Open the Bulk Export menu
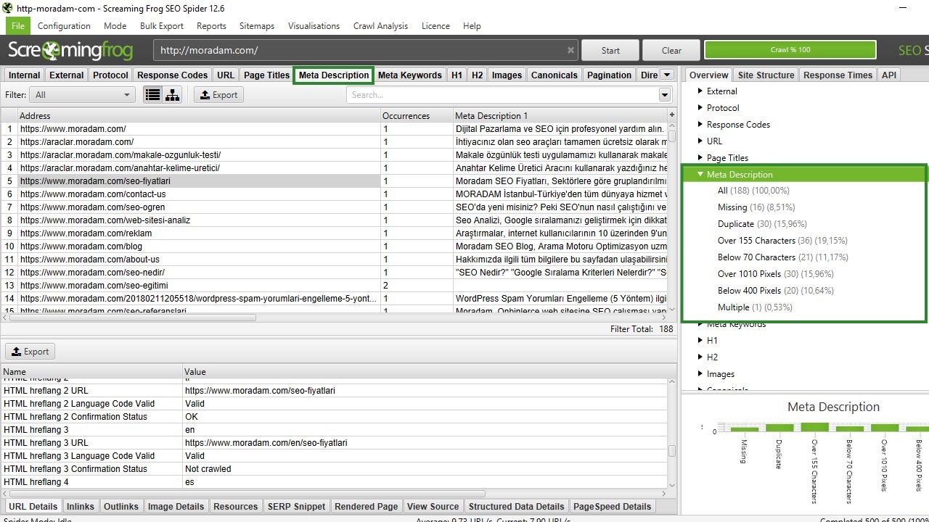This screenshot has width=929, height=522. (162, 25)
